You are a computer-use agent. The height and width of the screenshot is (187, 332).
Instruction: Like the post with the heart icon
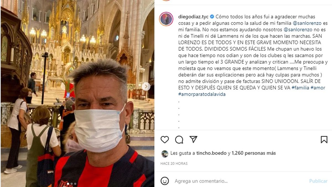coord(165,140)
